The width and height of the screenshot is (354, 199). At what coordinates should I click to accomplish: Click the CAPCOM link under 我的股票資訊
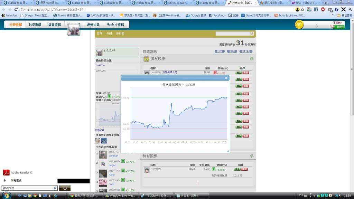click(x=100, y=65)
